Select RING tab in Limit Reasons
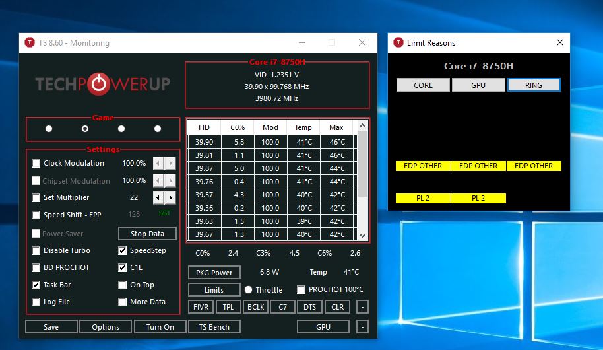 click(534, 85)
